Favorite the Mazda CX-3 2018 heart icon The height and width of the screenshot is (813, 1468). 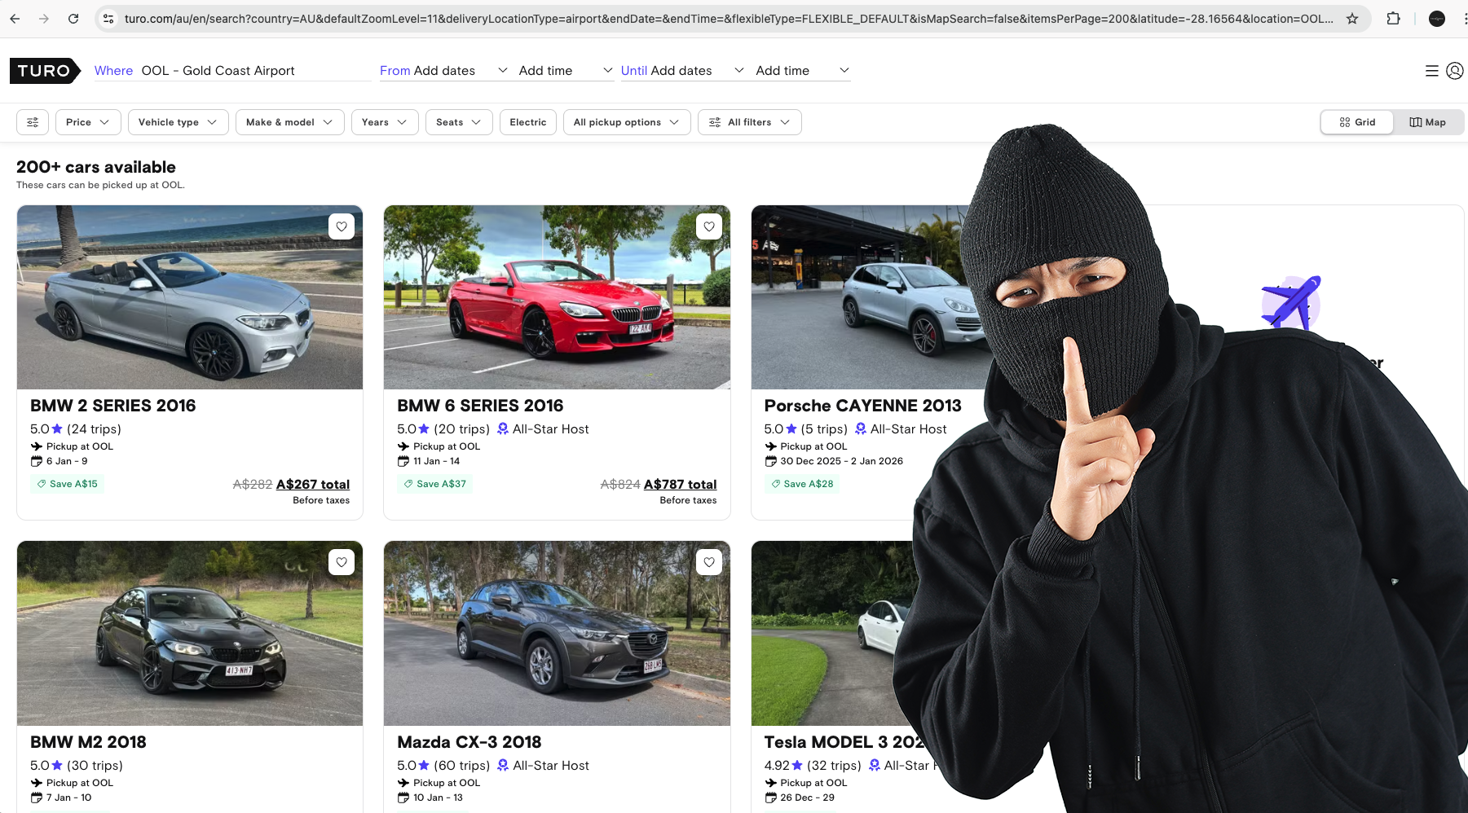[x=708, y=561]
